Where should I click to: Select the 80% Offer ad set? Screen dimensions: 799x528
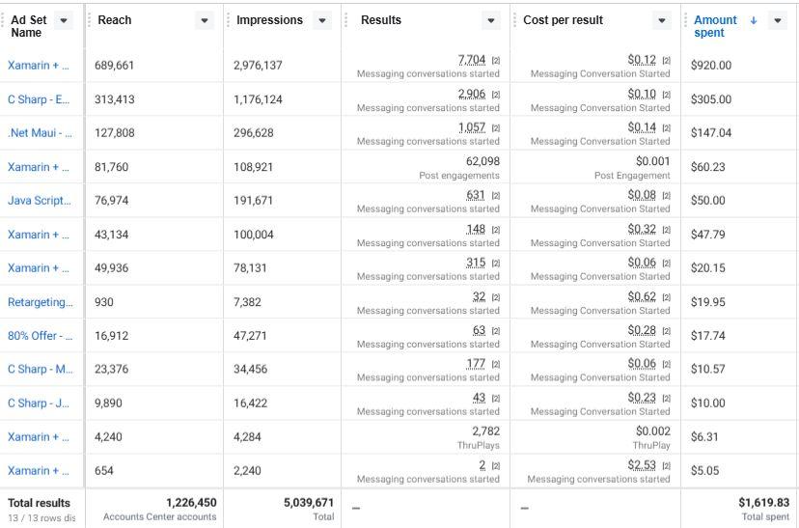pos(40,336)
